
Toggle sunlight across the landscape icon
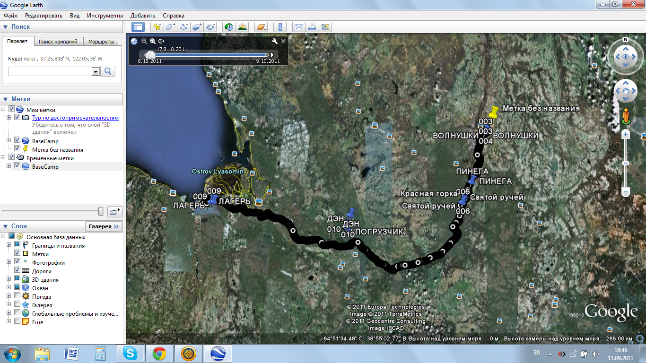pos(242,27)
